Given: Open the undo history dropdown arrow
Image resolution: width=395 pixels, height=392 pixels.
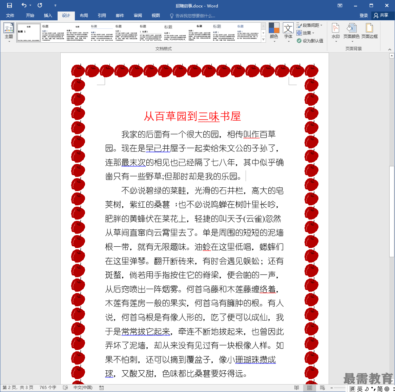Looking at the screenshot, I should click(30, 5).
